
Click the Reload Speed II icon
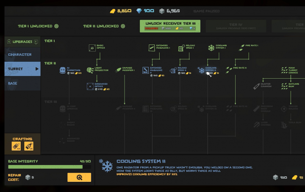coord(173,70)
